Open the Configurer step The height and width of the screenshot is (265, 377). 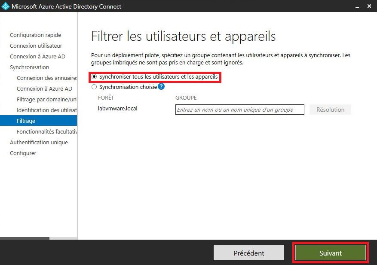(23, 153)
